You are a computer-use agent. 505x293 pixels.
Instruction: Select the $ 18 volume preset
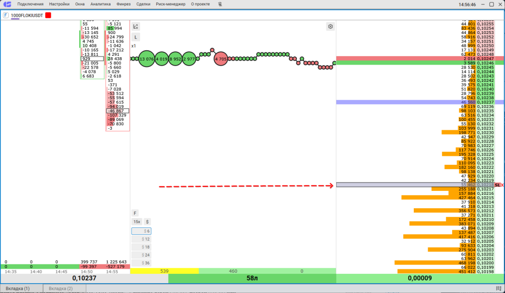[141, 247]
